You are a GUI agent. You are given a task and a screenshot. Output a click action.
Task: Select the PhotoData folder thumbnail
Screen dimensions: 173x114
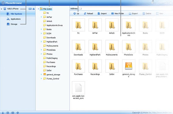click(x=129, y=46)
